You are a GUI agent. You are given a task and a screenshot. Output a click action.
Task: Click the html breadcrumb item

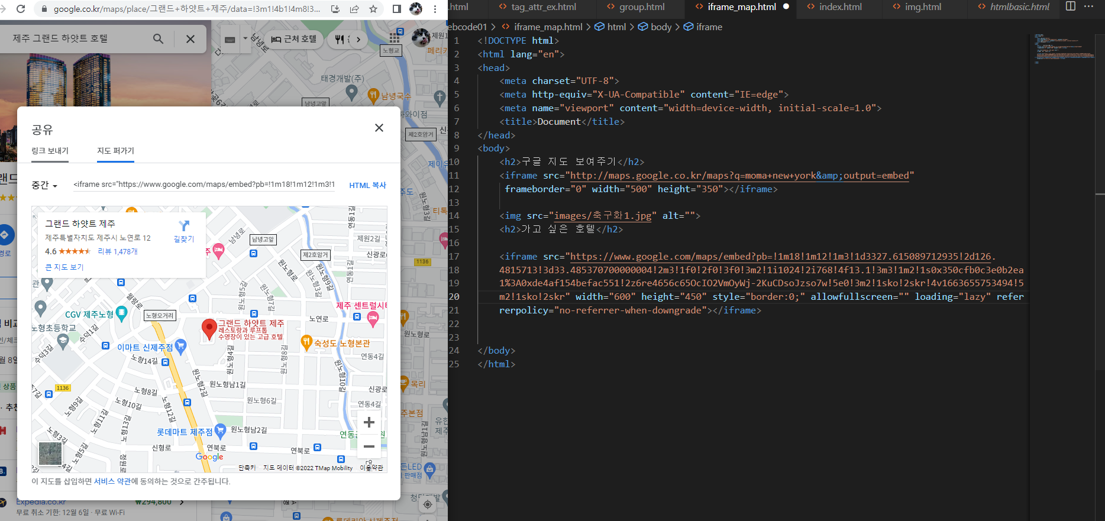pos(610,27)
